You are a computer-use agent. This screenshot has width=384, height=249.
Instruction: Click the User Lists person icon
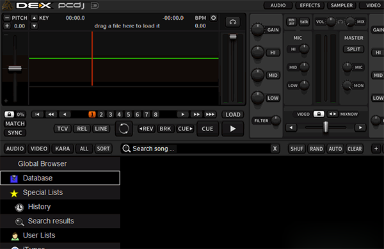pyautogui.click(x=15, y=236)
